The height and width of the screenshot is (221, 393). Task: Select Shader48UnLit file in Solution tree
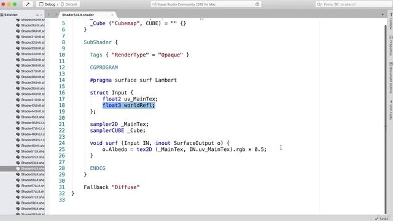(33, 134)
